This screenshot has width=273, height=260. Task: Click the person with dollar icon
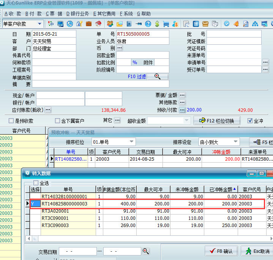pyautogui.click(x=175, y=24)
